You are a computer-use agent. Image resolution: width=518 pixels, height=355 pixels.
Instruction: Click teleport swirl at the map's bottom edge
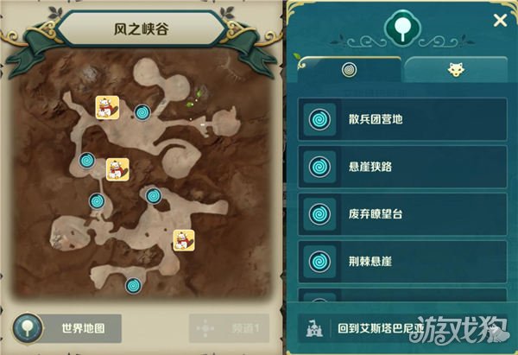[x=134, y=286]
